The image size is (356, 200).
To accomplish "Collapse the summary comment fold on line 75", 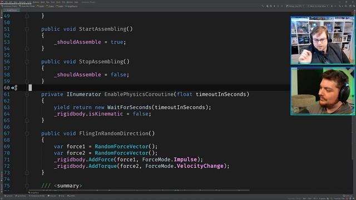I will 27,186.
